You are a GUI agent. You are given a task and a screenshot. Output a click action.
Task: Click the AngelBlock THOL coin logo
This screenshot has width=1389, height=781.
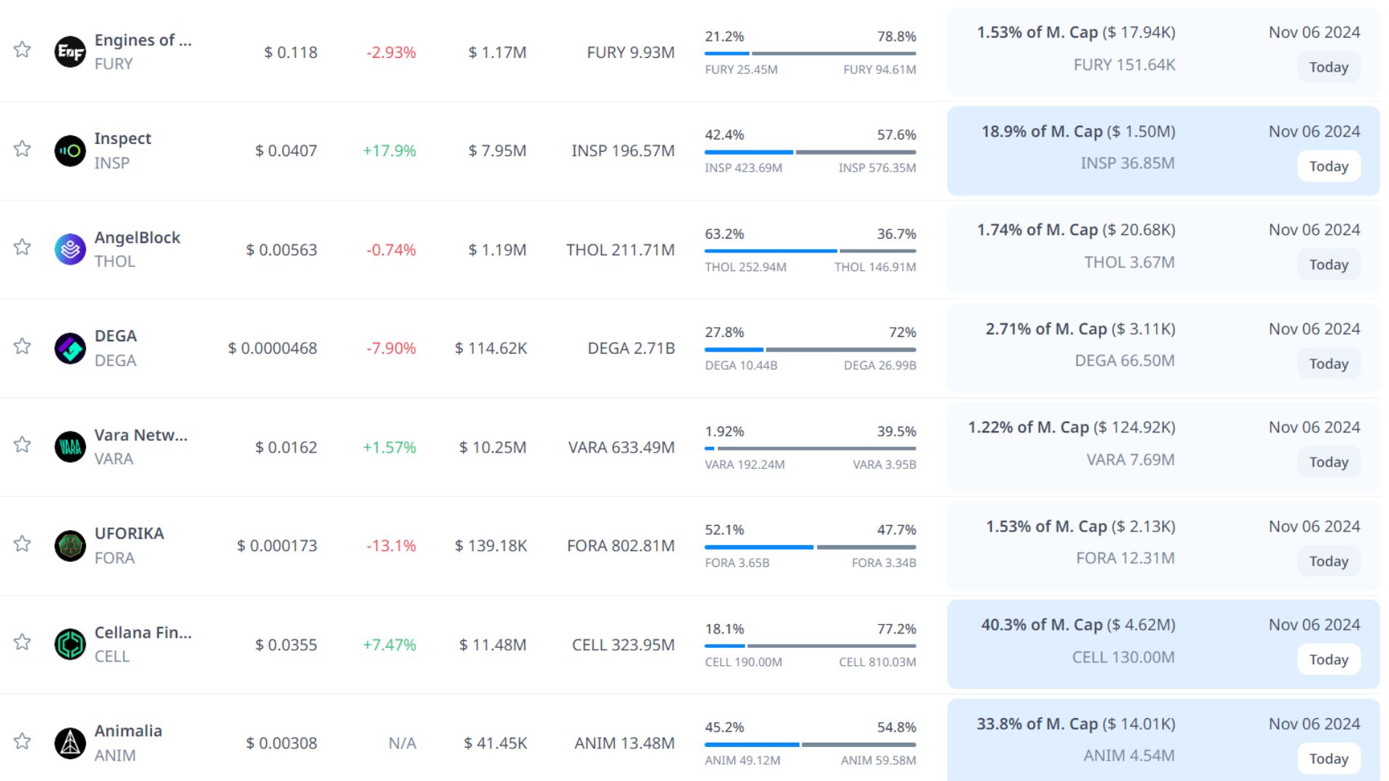[70, 249]
